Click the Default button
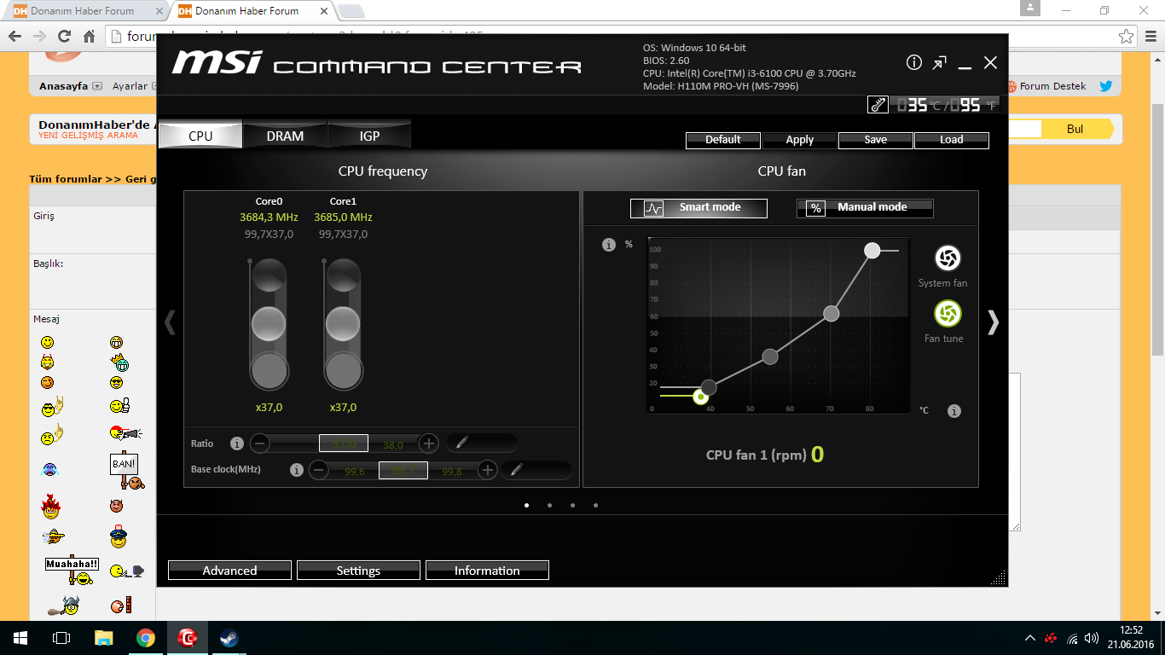 pyautogui.click(x=723, y=140)
